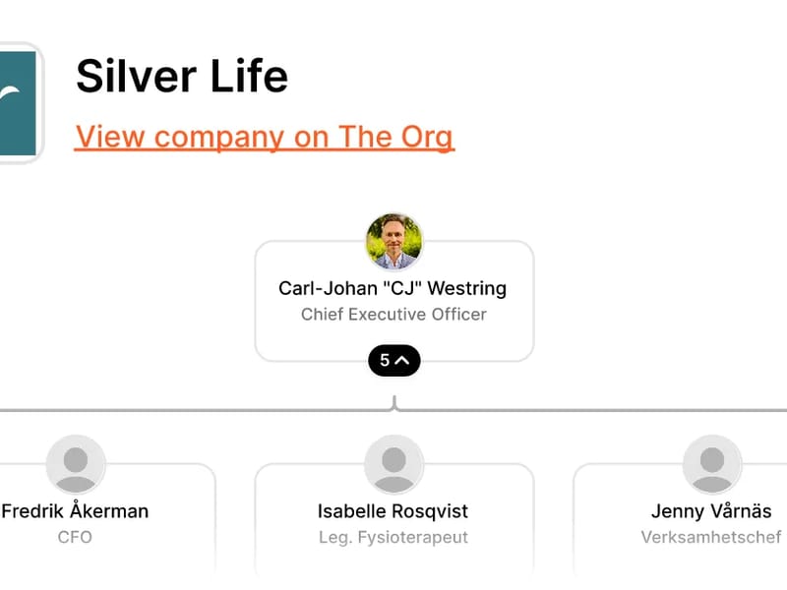The height and width of the screenshot is (590, 787).
Task: Open Isabelle Rosqvist's profile name
Action: [393, 511]
